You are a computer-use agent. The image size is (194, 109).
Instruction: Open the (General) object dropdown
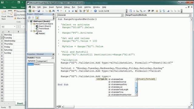(x=122, y=15)
